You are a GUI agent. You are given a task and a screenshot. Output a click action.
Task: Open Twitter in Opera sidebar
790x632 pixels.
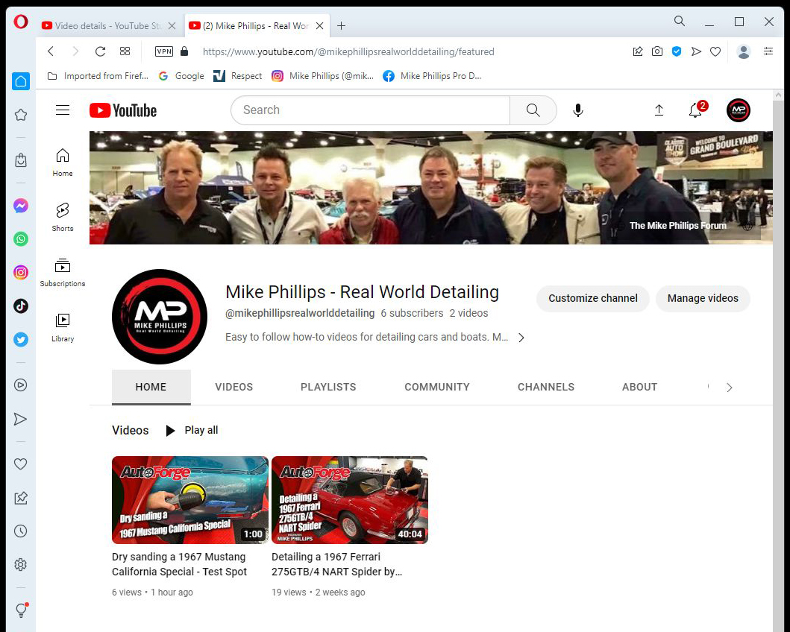pos(21,340)
